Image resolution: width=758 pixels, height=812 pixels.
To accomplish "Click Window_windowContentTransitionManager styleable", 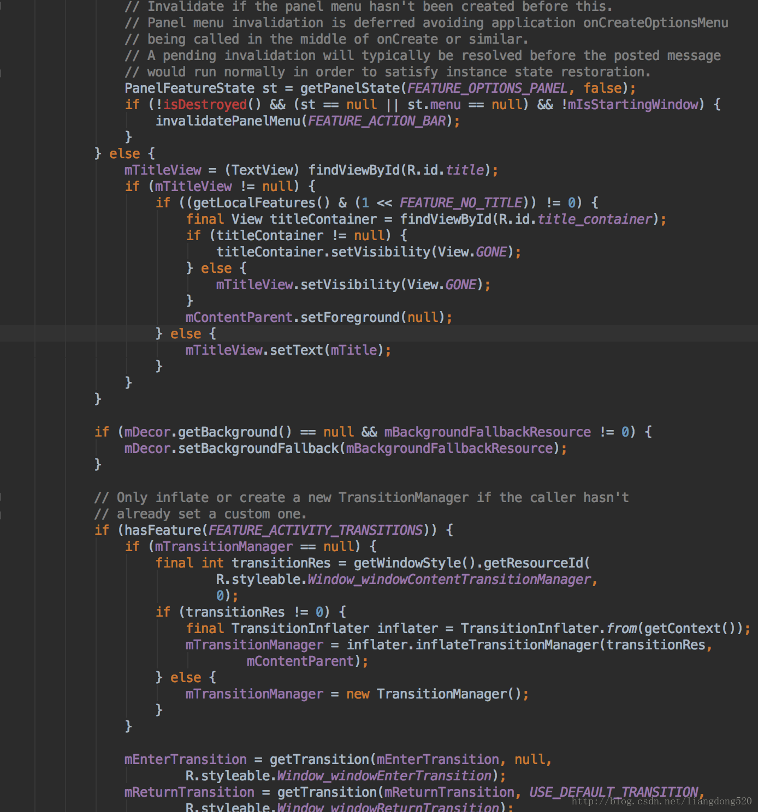I will click(x=449, y=580).
